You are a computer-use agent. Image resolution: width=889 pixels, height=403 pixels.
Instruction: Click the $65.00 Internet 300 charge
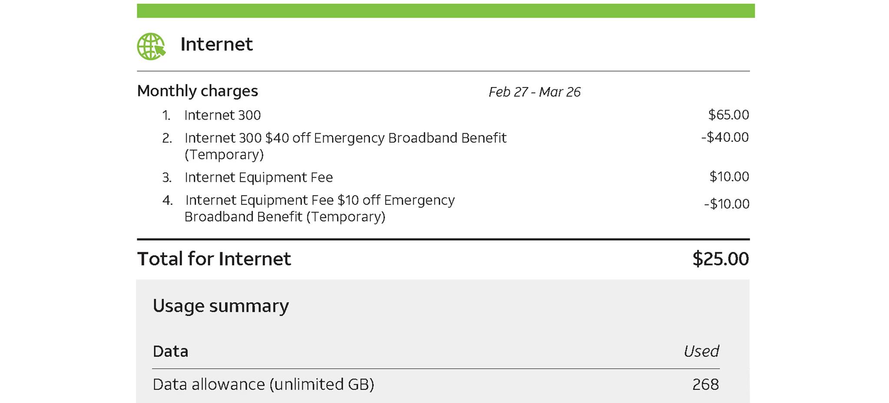point(728,115)
